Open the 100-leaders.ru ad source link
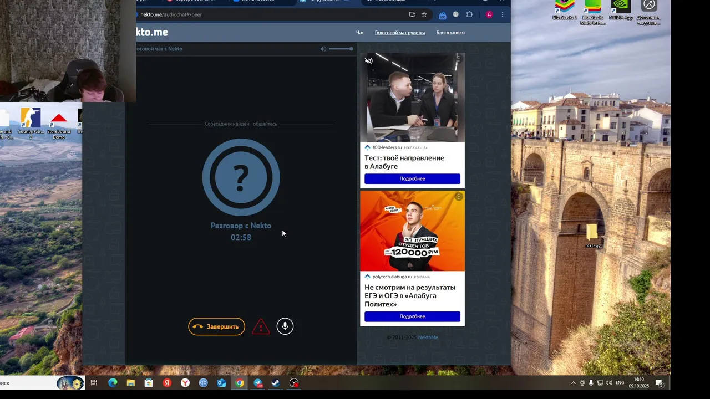The height and width of the screenshot is (399, 710). [387, 147]
